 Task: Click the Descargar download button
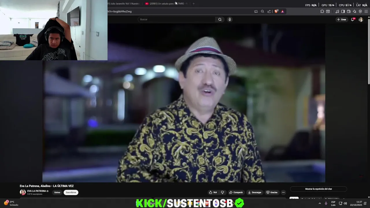tap(254, 192)
